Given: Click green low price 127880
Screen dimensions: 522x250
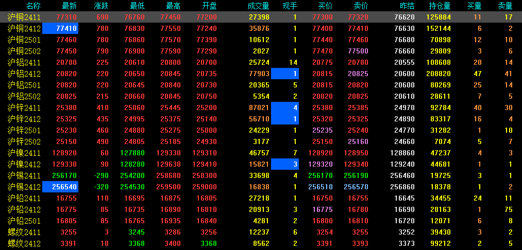Looking at the screenshot, I should coord(132,153).
